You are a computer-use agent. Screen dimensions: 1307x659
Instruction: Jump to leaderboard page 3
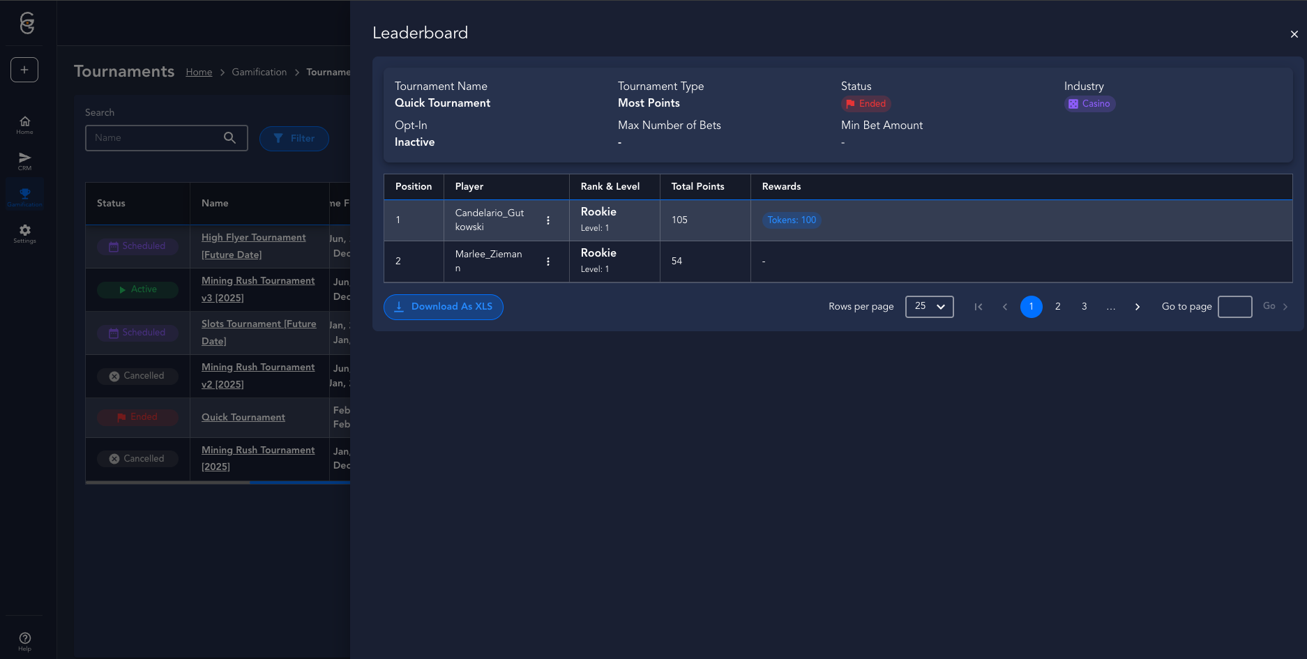pos(1085,307)
